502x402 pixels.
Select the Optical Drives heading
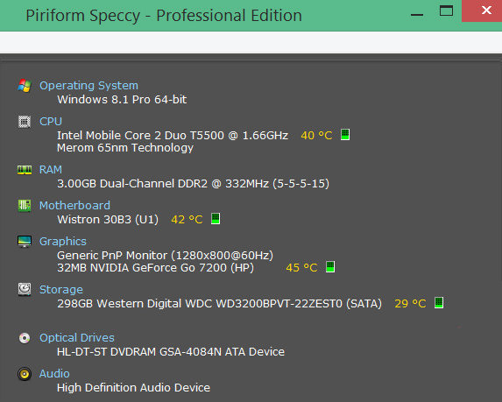(x=77, y=338)
